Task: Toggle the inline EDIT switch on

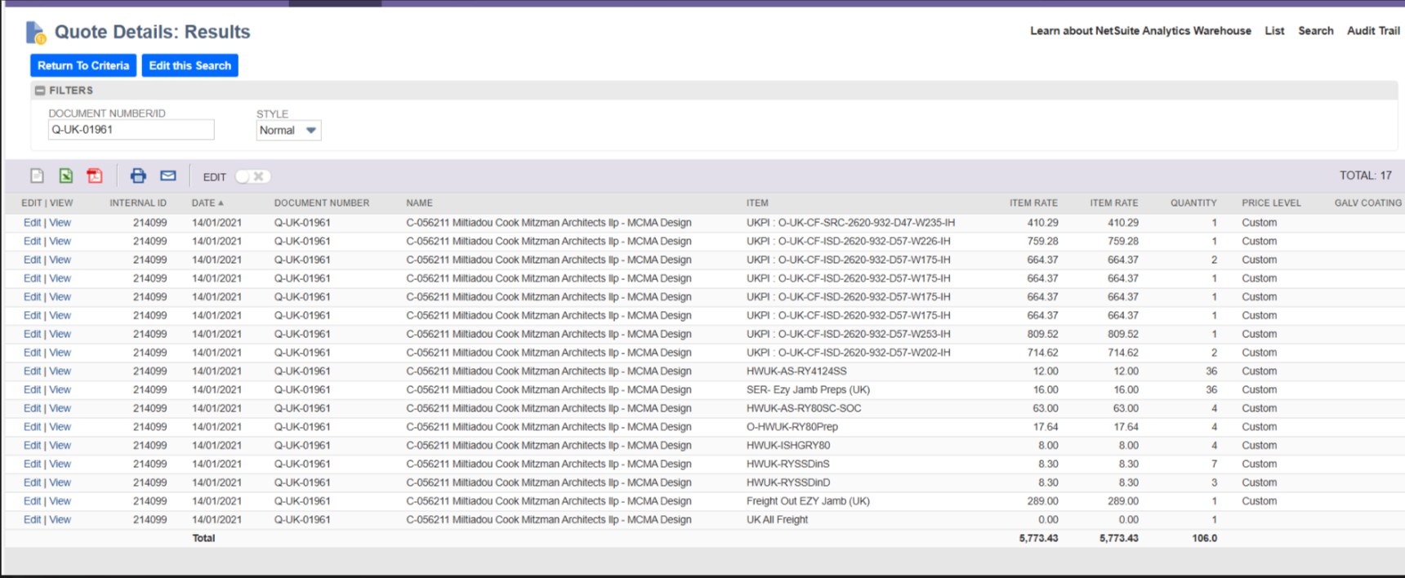Action: [x=252, y=176]
